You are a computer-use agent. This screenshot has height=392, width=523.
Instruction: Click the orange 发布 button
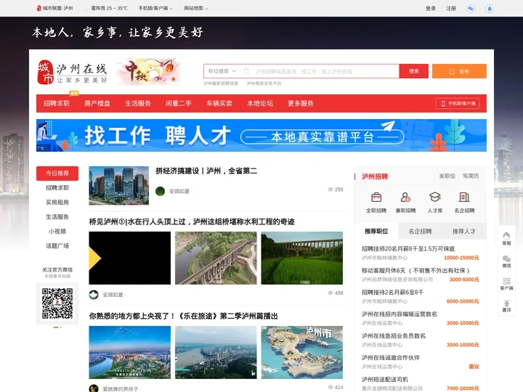[x=459, y=71]
